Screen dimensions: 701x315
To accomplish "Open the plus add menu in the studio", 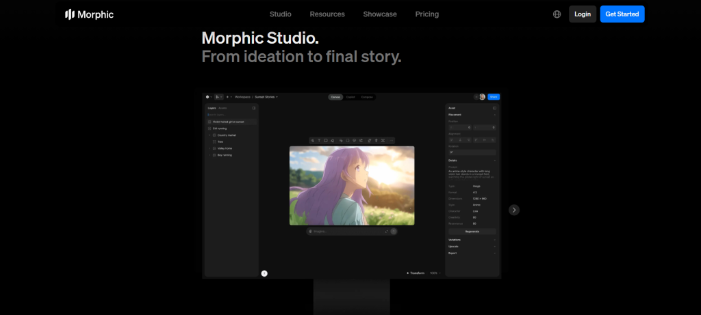I will tap(229, 97).
